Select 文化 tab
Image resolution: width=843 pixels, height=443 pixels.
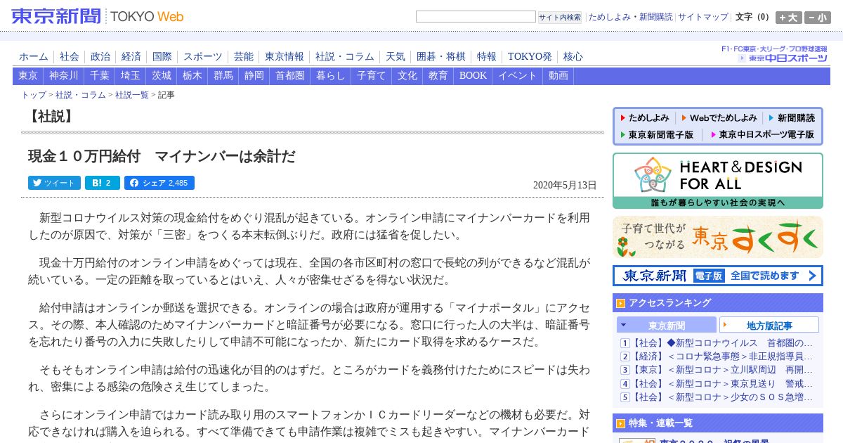[x=407, y=76]
